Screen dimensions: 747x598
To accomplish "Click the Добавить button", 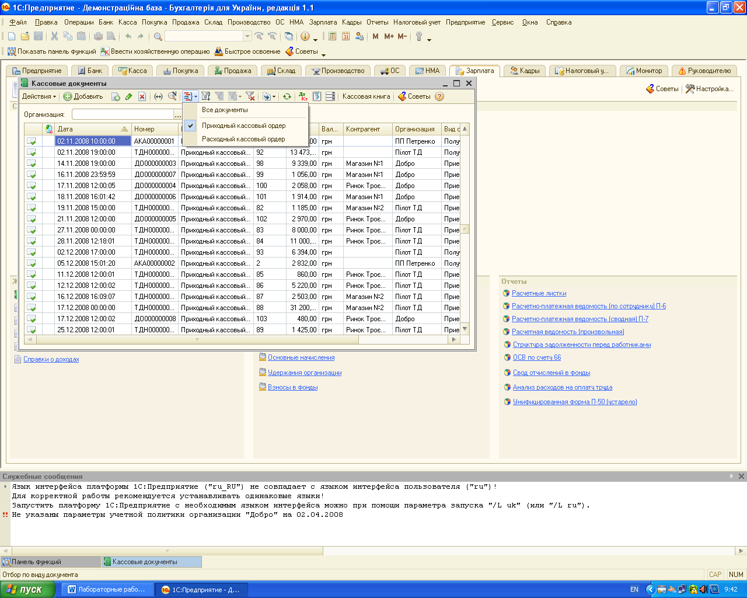I will click(x=83, y=96).
